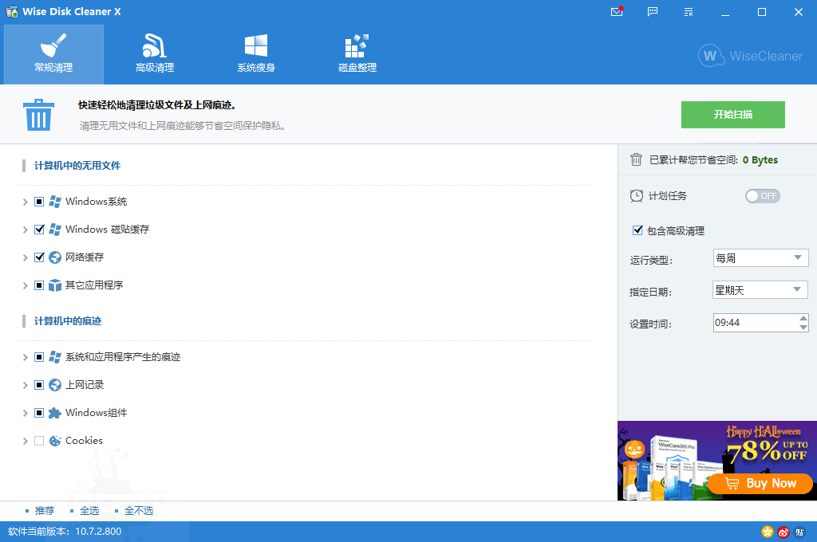The height and width of the screenshot is (542, 817).
Task: Select 全不选 at the bottom
Action: [139, 510]
